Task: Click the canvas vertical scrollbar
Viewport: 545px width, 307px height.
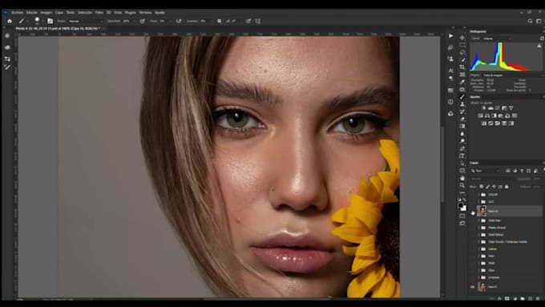Action: (x=442, y=164)
